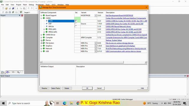Open Task View on the taskbar
This screenshot has height=106, width=189.
tap(58, 103)
